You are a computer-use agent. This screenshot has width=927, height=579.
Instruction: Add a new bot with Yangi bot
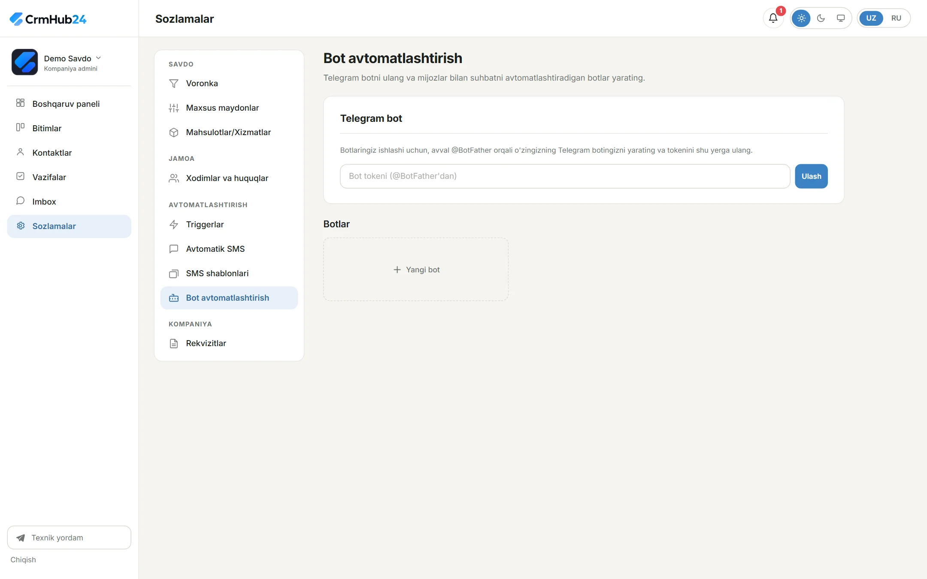click(x=416, y=269)
